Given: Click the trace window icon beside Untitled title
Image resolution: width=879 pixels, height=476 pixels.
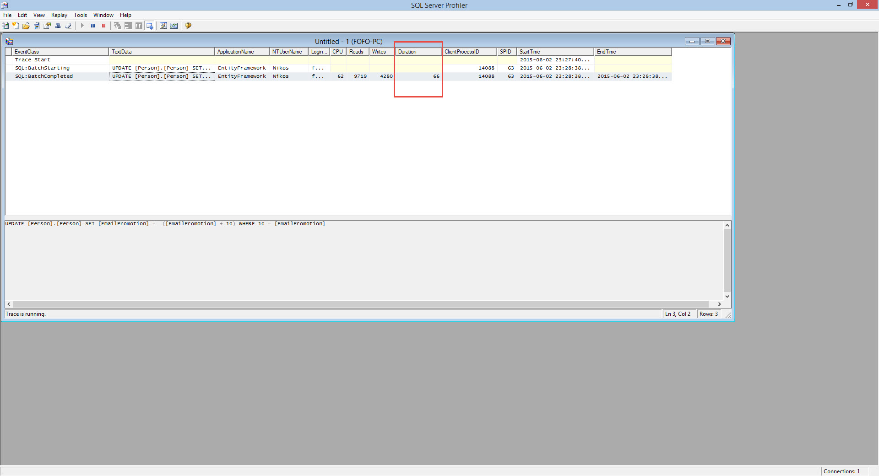Looking at the screenshot, I should click(9, 41).
